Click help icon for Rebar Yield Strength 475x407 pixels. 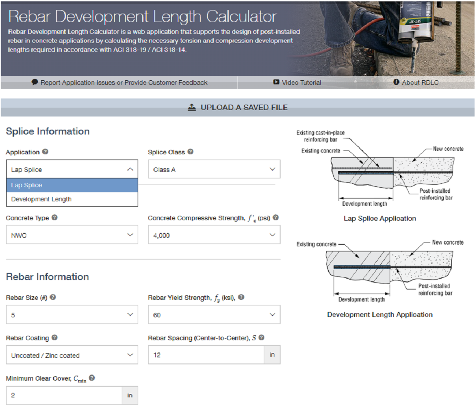coord(241,297)
